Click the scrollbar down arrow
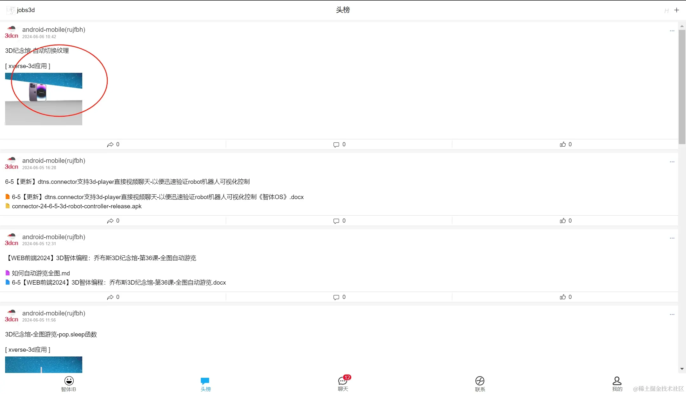Viewport: 686px width, 394px height. (682, 369)
